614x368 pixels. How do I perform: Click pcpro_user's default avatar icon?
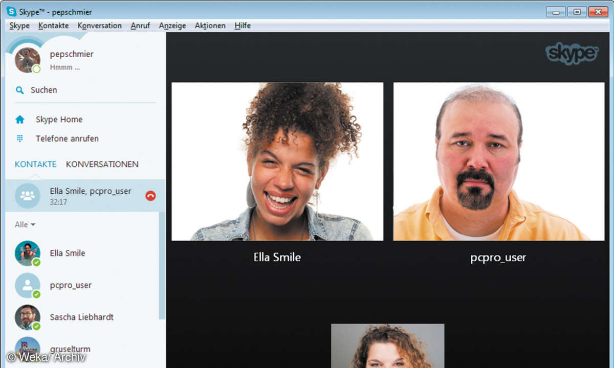(27, 285)
